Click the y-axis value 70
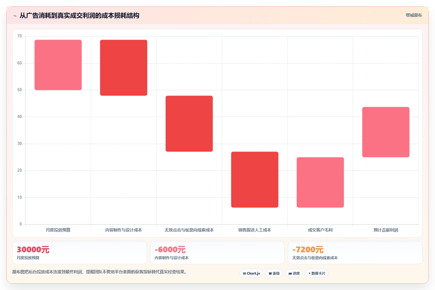 20,36
